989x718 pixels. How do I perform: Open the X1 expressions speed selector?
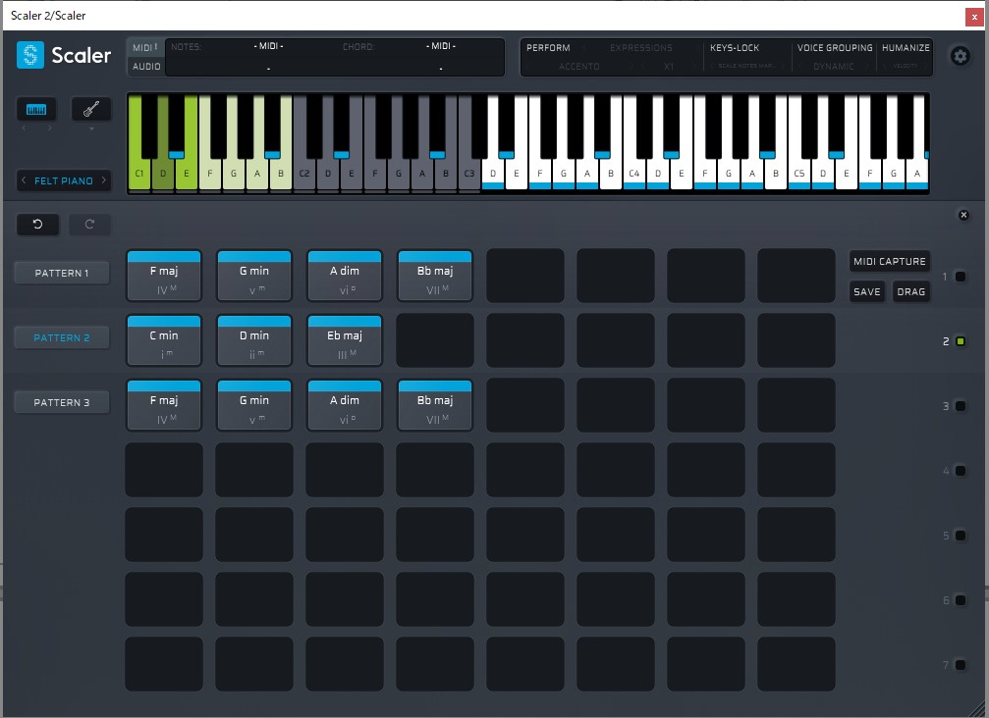pyautogui.click(x=669, y=66)
